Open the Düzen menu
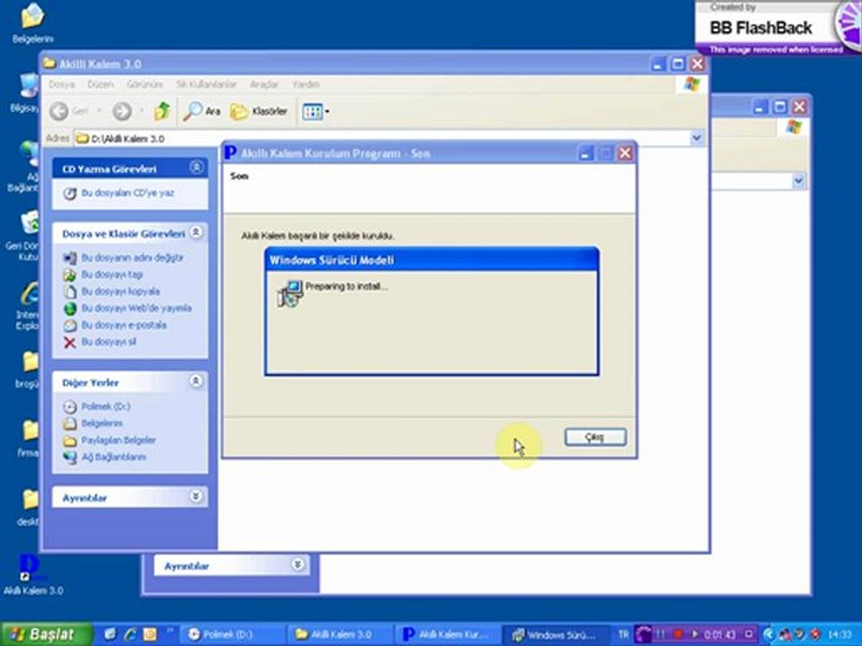The image size is (862, 646). pyautogui.click(x=101, y=84)
